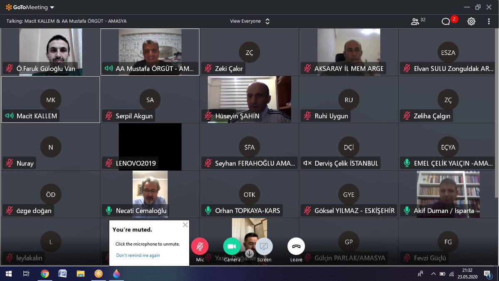
Task: Click the name label Orhan TOPKAYA-KARS
Action: click(247, 211)
